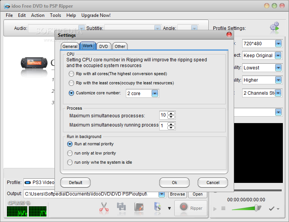Open the Profile Settings gear icon
289x222 pixels.
[x=275, y=27]
